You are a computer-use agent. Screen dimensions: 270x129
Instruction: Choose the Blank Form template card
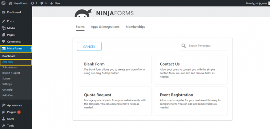coord(115,70)
